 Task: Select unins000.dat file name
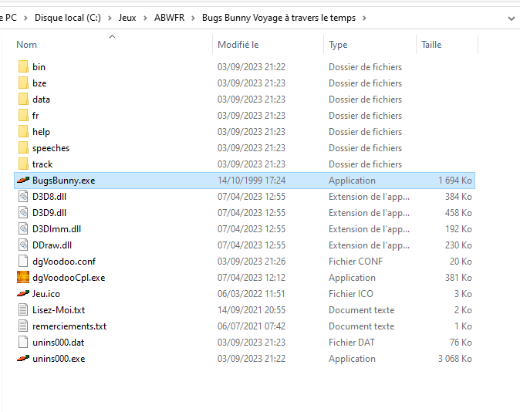(x=58, y=343)
